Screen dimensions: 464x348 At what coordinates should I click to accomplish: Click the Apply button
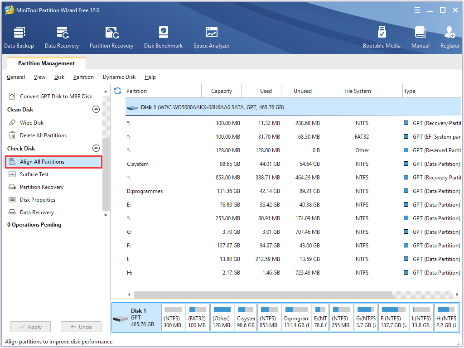coord(30,327)
